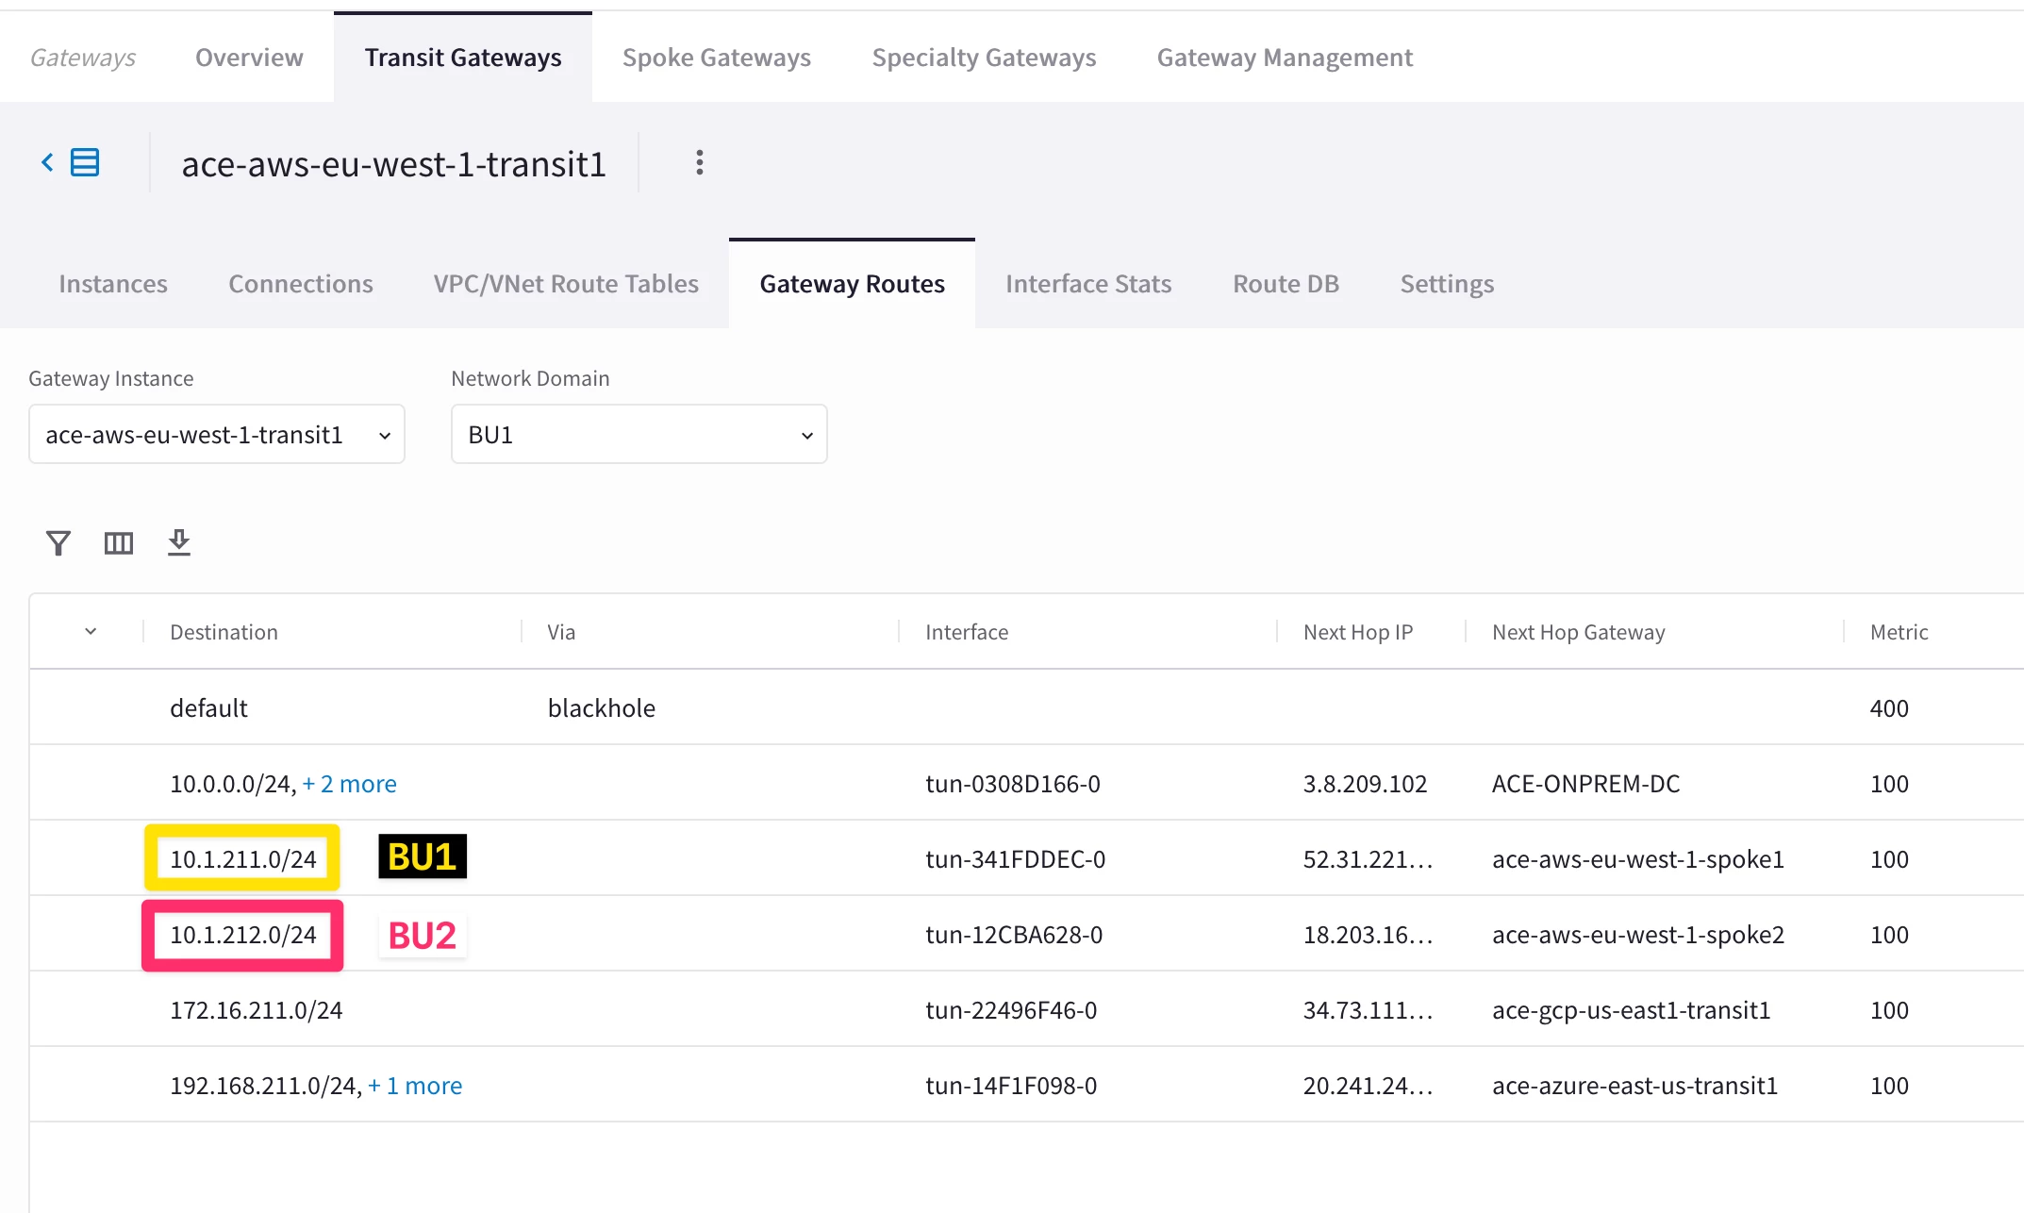Sort by the Metric column header

(x=1898, y=632)
